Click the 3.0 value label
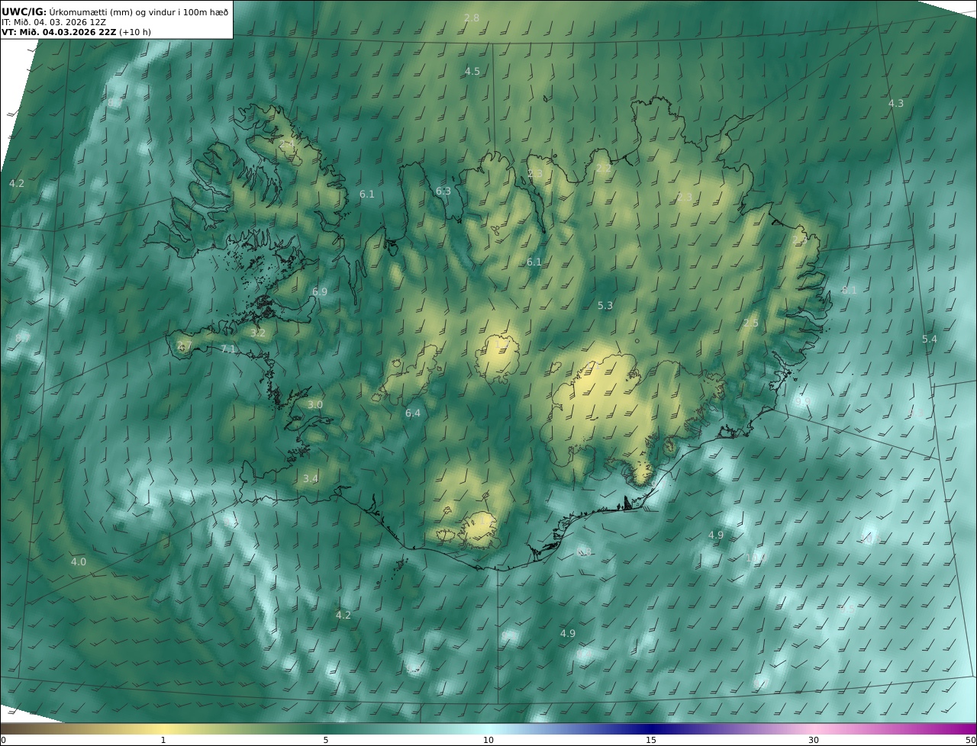The height and width of the screenshot is (746, 977). coord(315,404)
